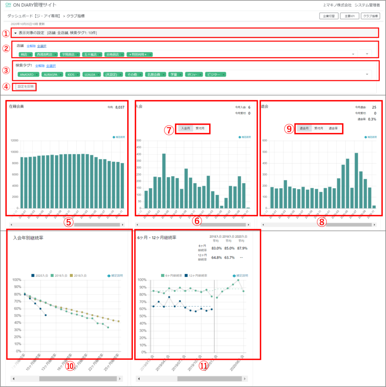Open 補足説明 info icon on 在籍会員 chart
Viewport: 386px width, 387px height.
114,137
